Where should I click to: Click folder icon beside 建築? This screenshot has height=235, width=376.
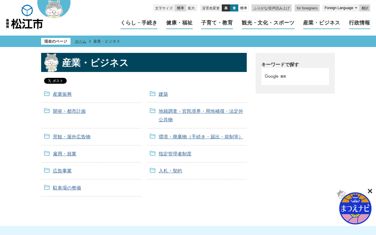tap(152, 94)
